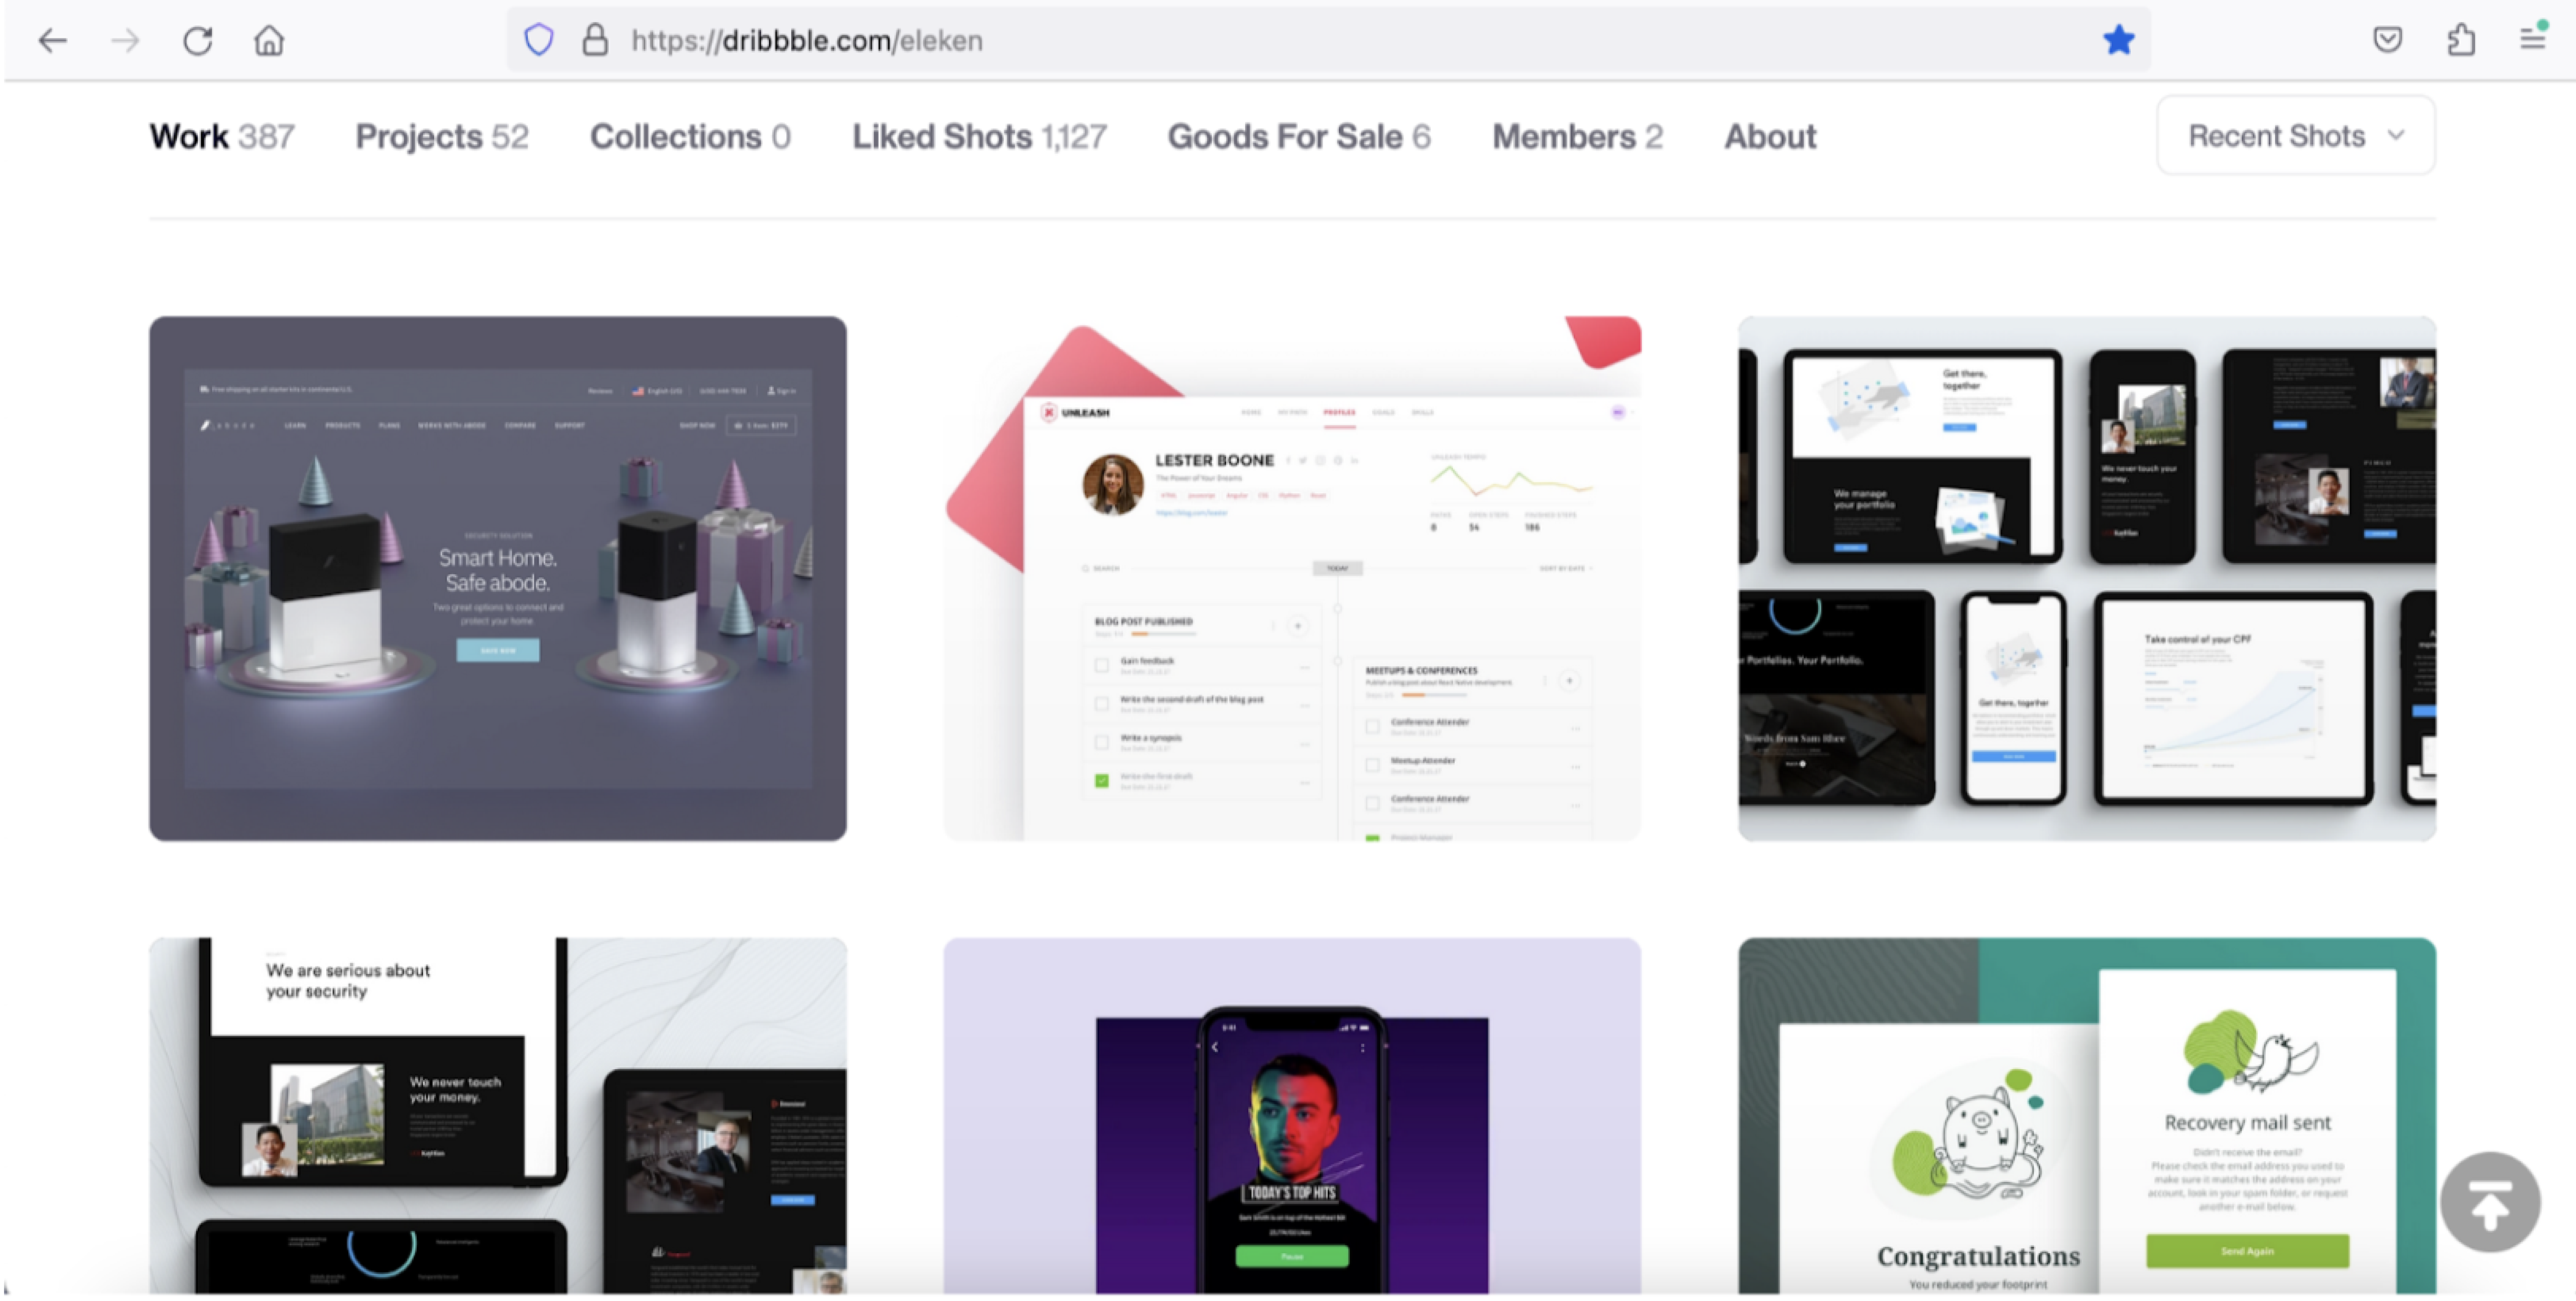Click the dribbble.com/eleken address bar

[x=1300, y=41]
